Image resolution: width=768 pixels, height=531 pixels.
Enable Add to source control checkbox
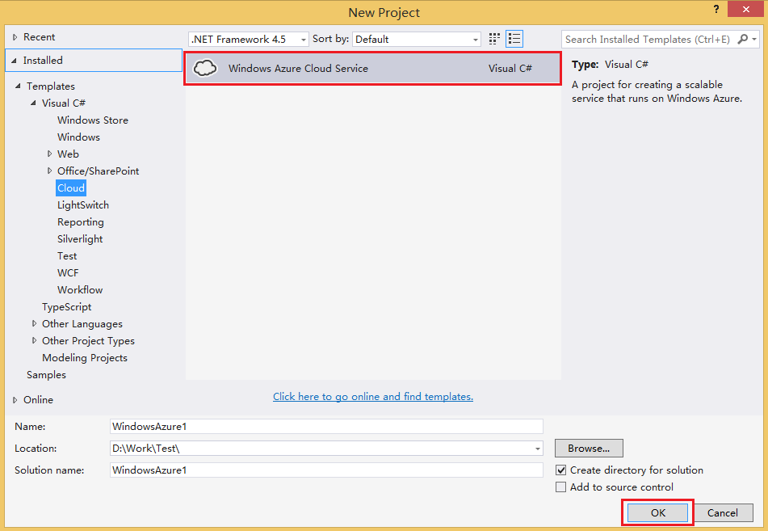[560, 487]
